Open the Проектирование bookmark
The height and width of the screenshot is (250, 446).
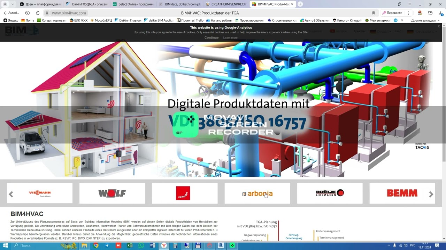(x=250, y=20)
